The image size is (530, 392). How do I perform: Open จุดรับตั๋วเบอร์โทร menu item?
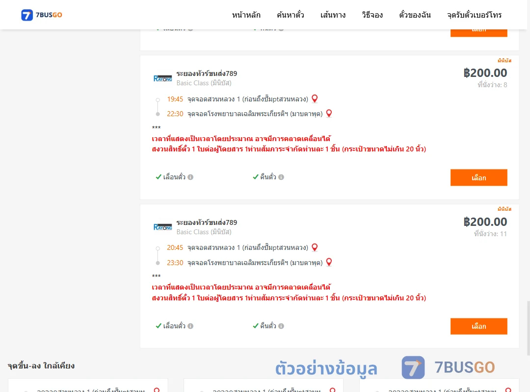pyautogui.click(x=474, y=15)
